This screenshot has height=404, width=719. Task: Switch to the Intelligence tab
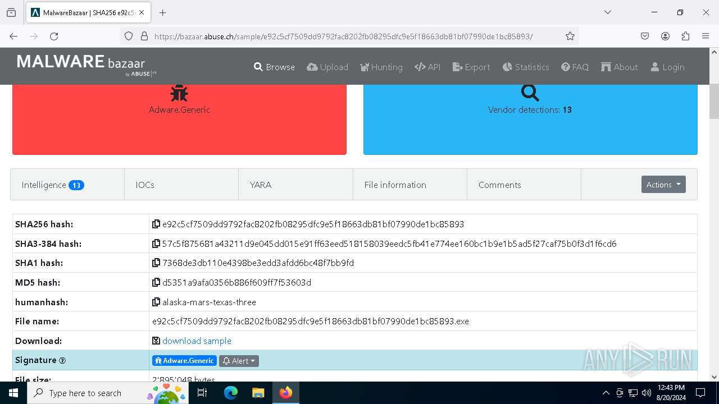67,185
